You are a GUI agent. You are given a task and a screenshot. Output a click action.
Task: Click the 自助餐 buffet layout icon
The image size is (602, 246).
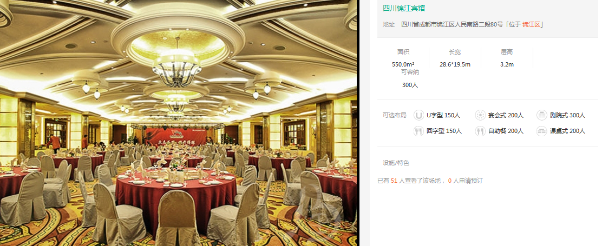(x=480, y=131)
